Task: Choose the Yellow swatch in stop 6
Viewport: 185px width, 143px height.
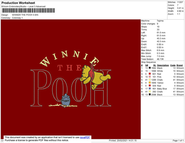Action: (x=150, y=83)
